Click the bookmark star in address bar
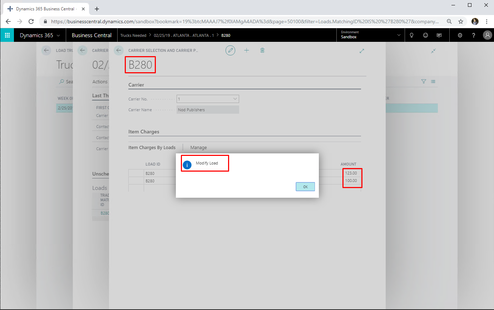This screenshot has height=310, width=494. 461,21
